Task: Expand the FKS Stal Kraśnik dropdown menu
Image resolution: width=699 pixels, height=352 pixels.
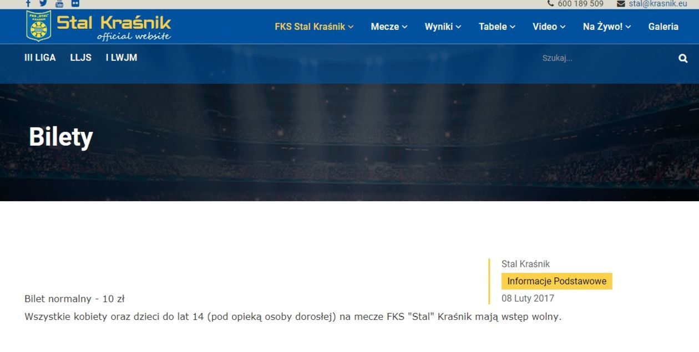Action: [314, 27]
